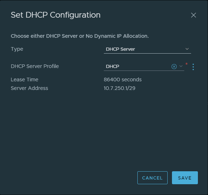
Task: Clear the selected DHCP server profile
Action: tap(174, 67)
